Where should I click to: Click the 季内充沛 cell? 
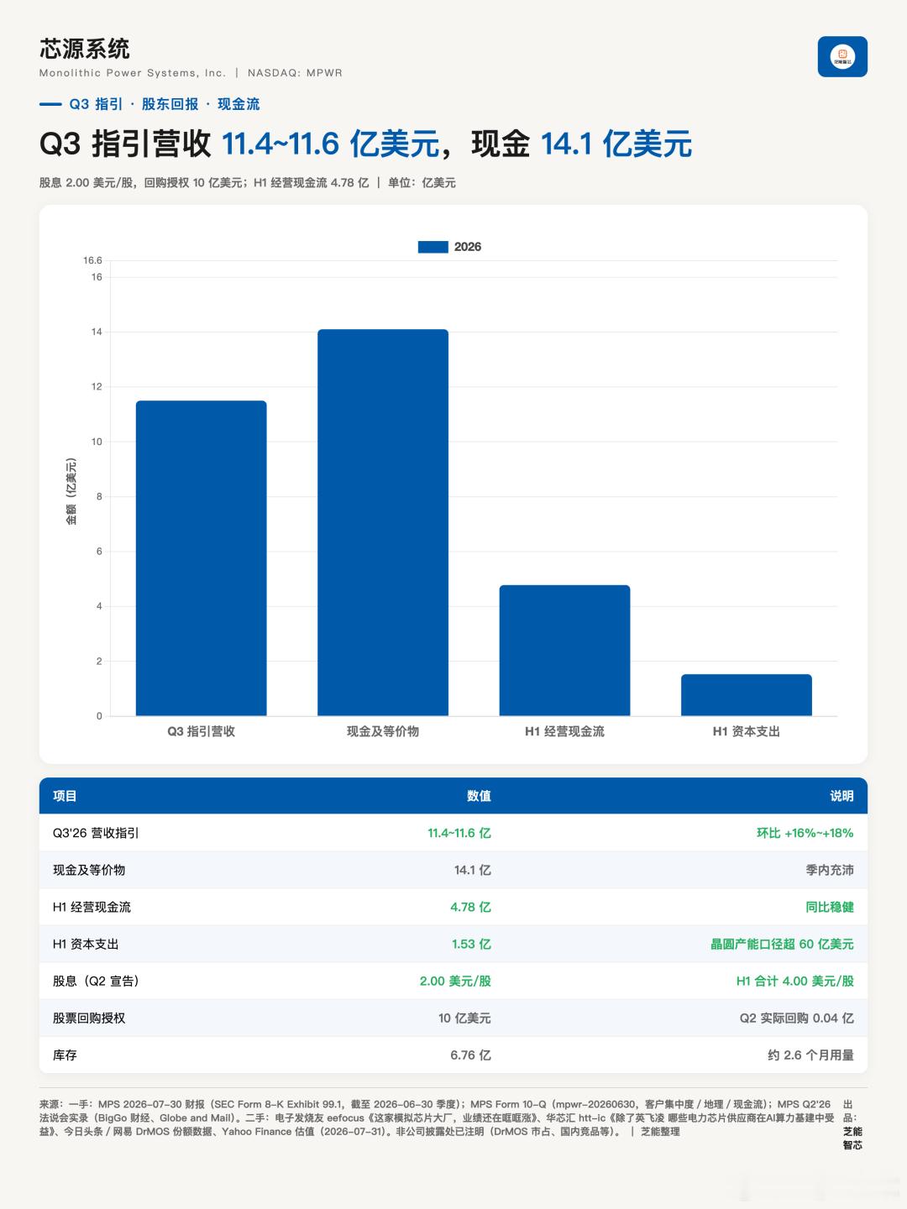[x=830, y=870]
